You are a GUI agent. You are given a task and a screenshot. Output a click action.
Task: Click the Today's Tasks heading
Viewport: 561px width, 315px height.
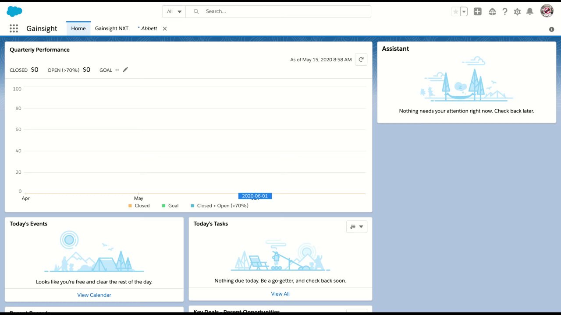pos(211,224)
